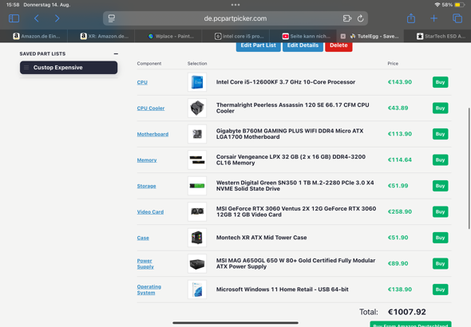Click the Montech XR case thumbnail
The height and width of the screenshot is (327, 471).
pos(197,238)
